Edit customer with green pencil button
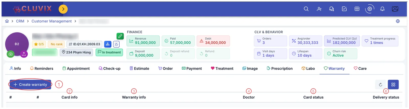The height and width of the screenshot is (109, 409). (120, 36)
